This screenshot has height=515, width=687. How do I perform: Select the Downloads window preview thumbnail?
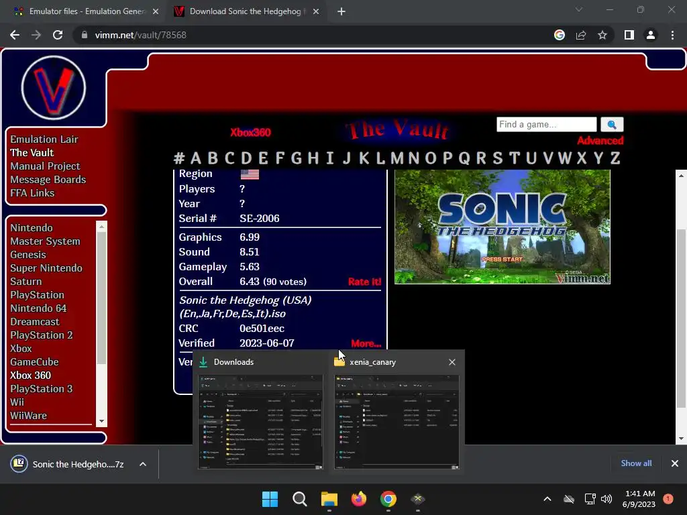(x=261, y=422)
